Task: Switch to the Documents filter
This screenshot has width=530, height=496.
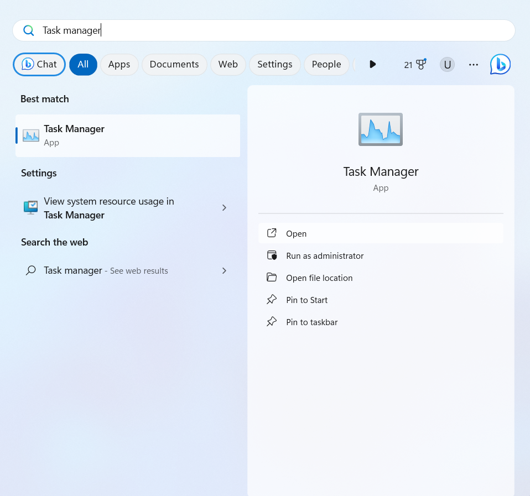Action: (174, 64)
